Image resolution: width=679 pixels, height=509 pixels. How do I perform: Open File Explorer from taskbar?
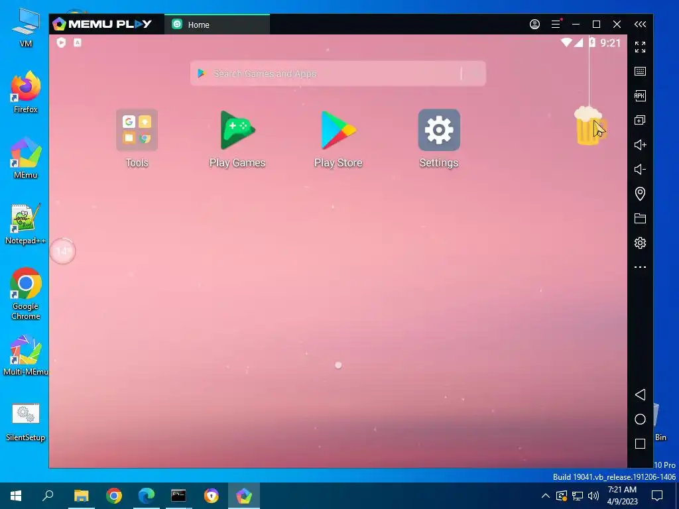tap(81, 496)
